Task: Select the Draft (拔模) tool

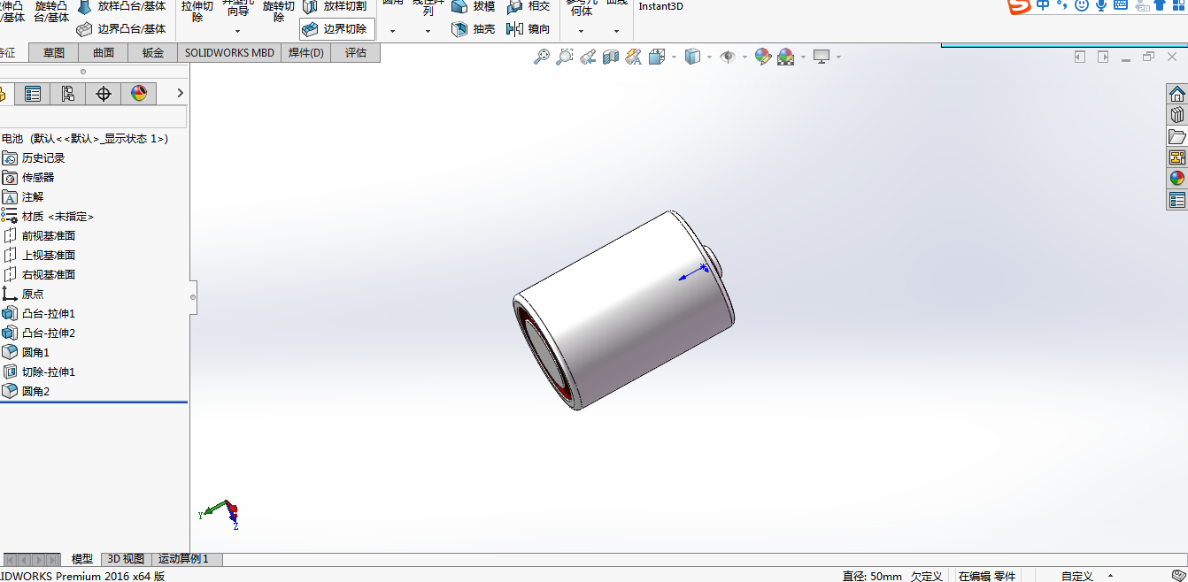Action: tap(473, 6)
